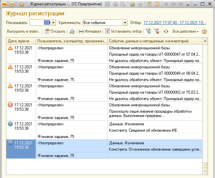
Task: Click Выгрузить в файл button
Action: pos(24,31)
